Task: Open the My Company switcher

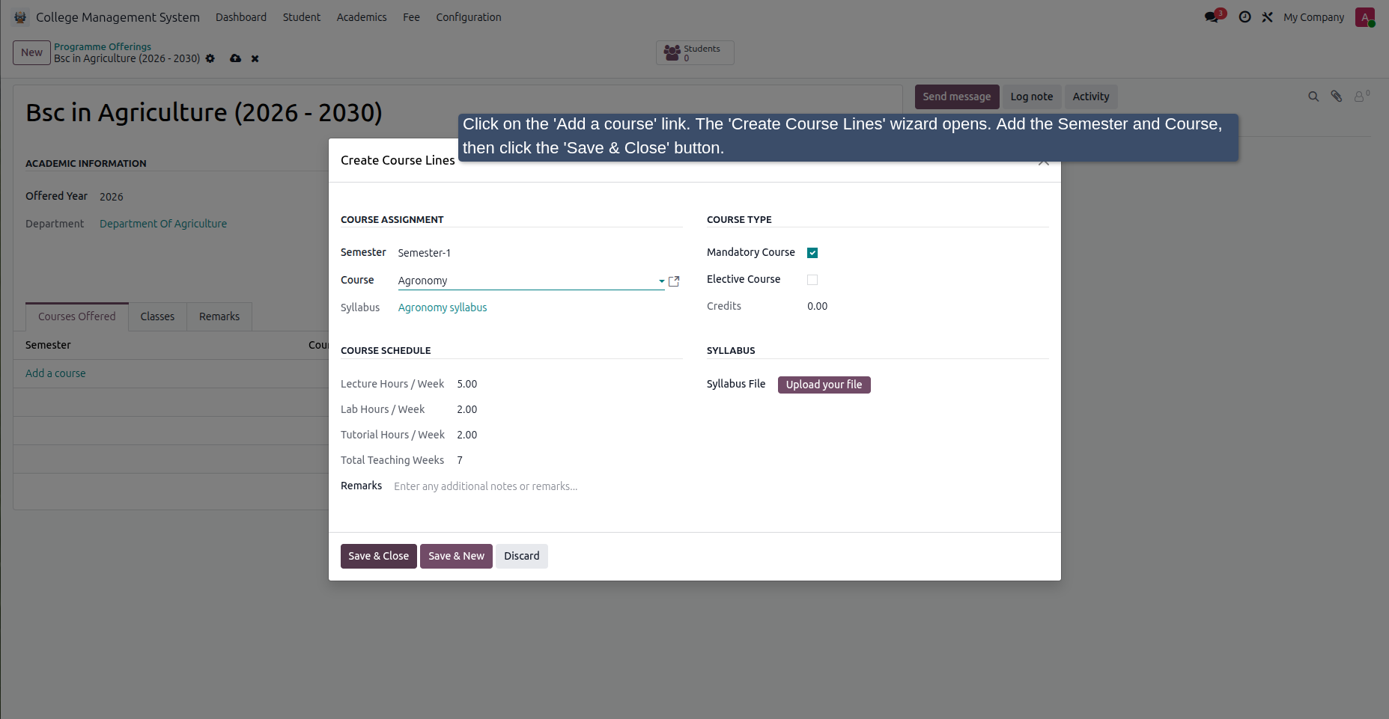Action: pos(1313,17)
